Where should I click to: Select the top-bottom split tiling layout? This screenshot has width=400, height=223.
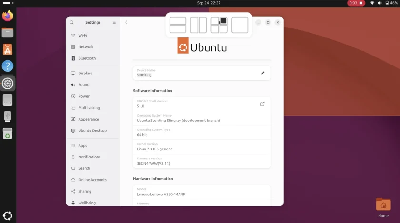178,25
